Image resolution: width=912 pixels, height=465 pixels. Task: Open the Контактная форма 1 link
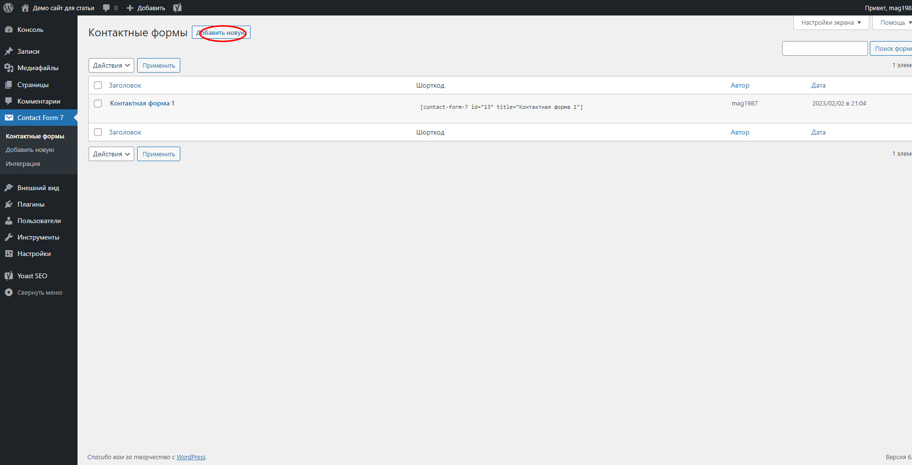click(x=142, y=103)
